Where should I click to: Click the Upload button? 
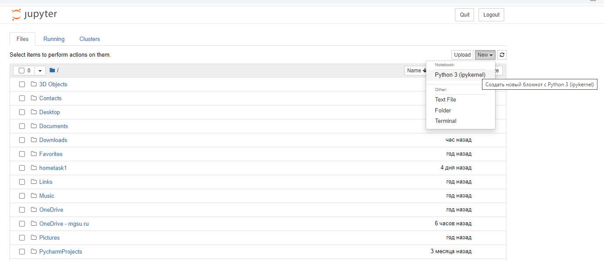click(x=462, y=55)
